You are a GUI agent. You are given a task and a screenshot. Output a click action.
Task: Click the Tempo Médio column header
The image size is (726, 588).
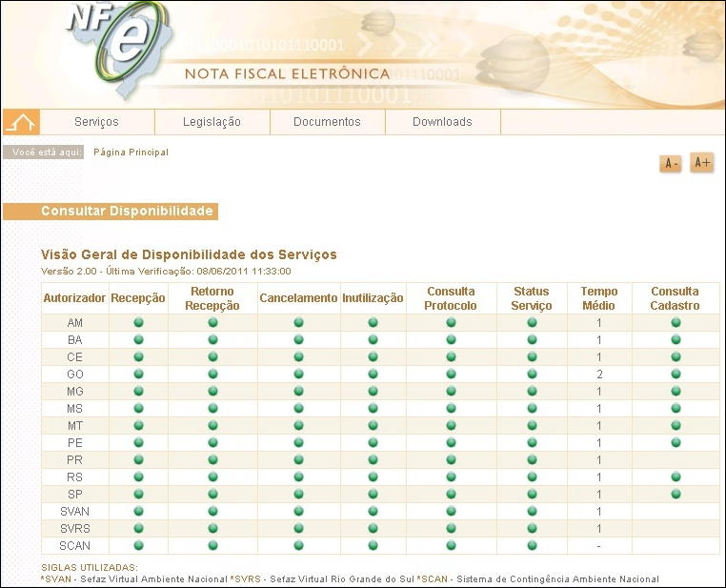599,298
